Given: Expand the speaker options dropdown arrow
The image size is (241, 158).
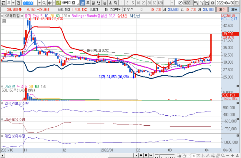Looking at the screenshot, I should pyautogui.click(x=54, y=3).
